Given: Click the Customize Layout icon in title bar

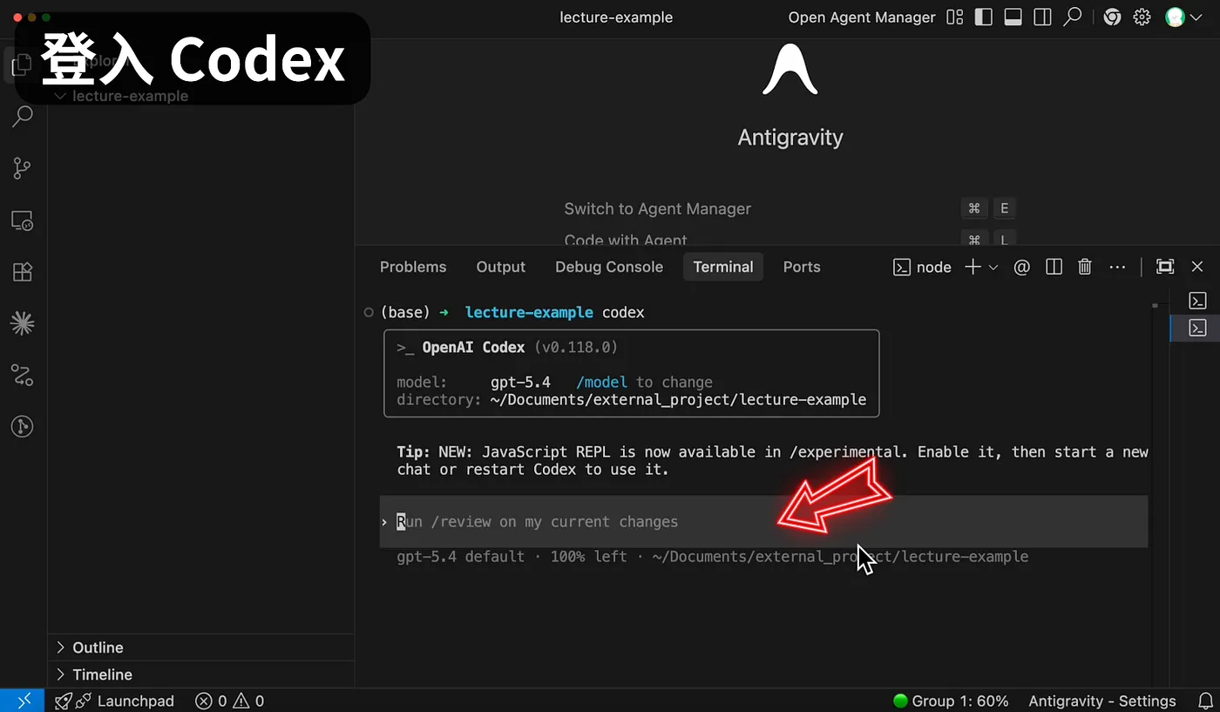Looking at the screenshot, I should [955, 17].
